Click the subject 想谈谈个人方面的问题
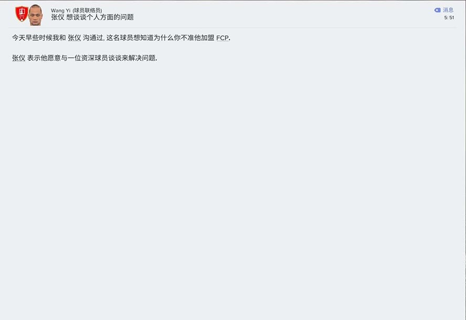The width and height of the screenshot is (466, 320). tap(100, 17)
